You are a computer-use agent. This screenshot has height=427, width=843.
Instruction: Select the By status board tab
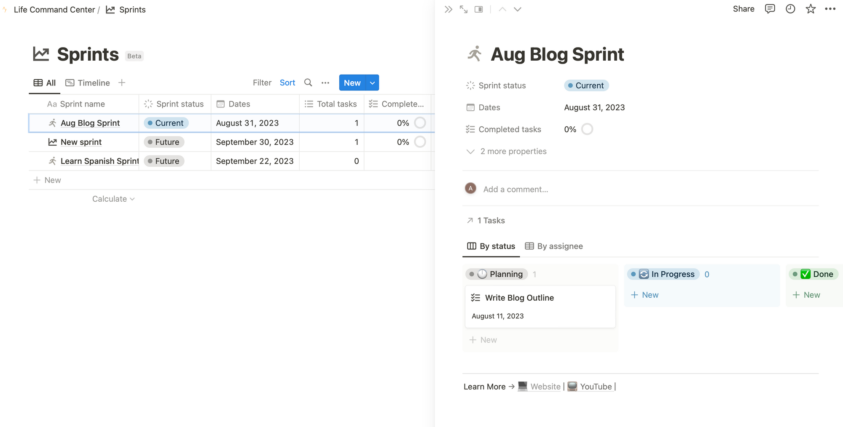(x=491, y=246)
